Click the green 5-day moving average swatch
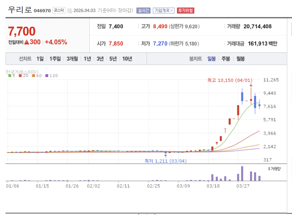Viewport: 292px width, 215px height. tap(10, 76)
